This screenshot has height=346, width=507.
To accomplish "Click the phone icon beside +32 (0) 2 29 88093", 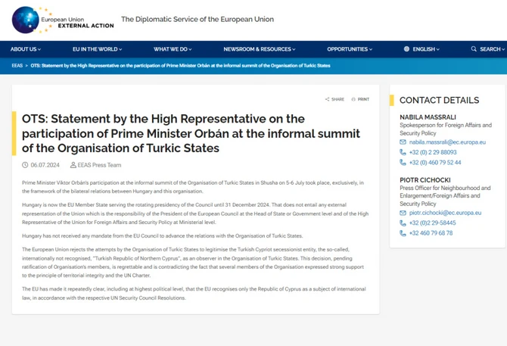I will [x=403, y=152].
